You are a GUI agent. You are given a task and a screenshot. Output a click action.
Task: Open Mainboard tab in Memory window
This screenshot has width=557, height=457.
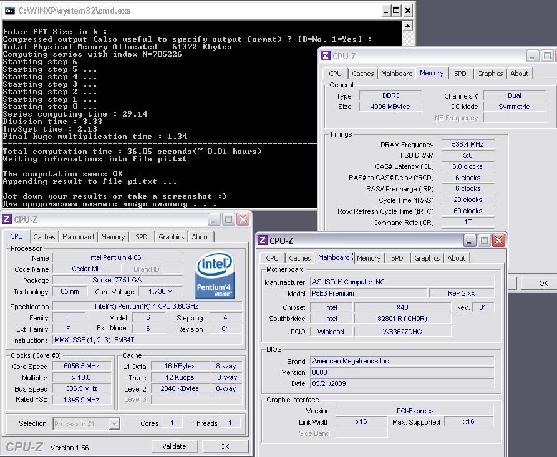(x=397, y=74)
